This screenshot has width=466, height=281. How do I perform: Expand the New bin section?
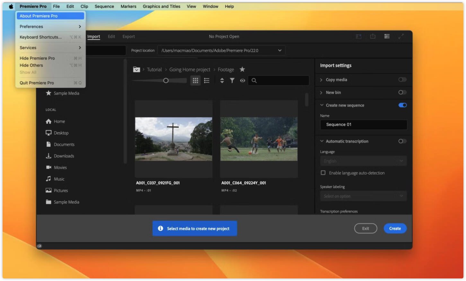tap(321, 92)
